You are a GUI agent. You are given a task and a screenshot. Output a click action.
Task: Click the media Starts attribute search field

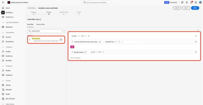click(x=46, y=31)
